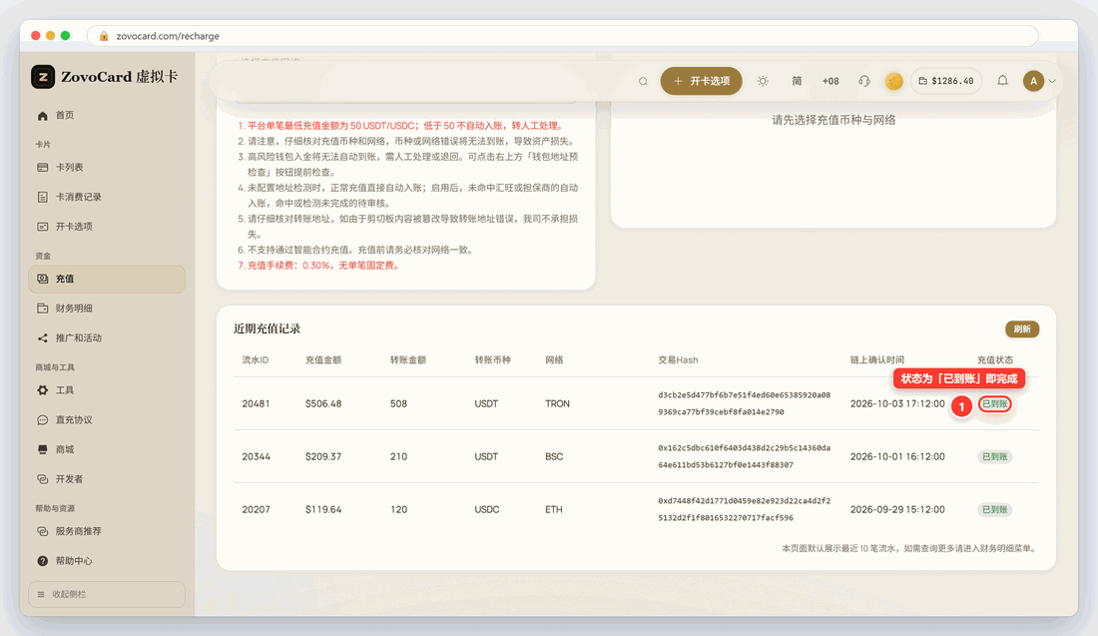Select flow ID 20481
The image size is (1098, 636).
click(256, 403)
